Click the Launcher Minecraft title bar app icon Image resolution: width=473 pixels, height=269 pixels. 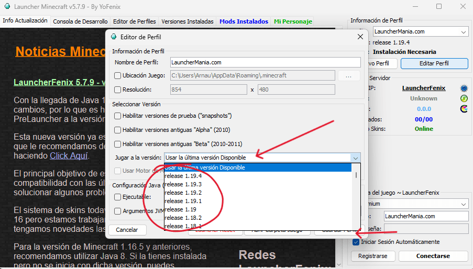6,7
